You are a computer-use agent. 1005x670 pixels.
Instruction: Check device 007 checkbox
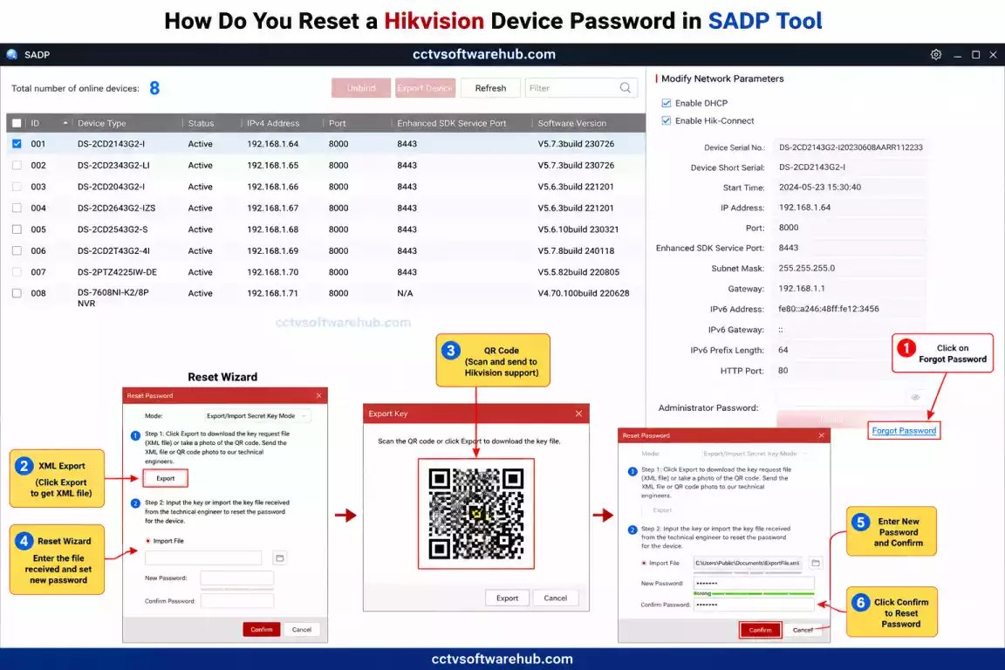(x=17, y=272)
